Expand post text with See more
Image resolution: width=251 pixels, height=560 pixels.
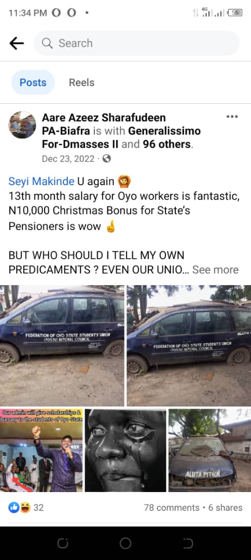click(215, 270)
